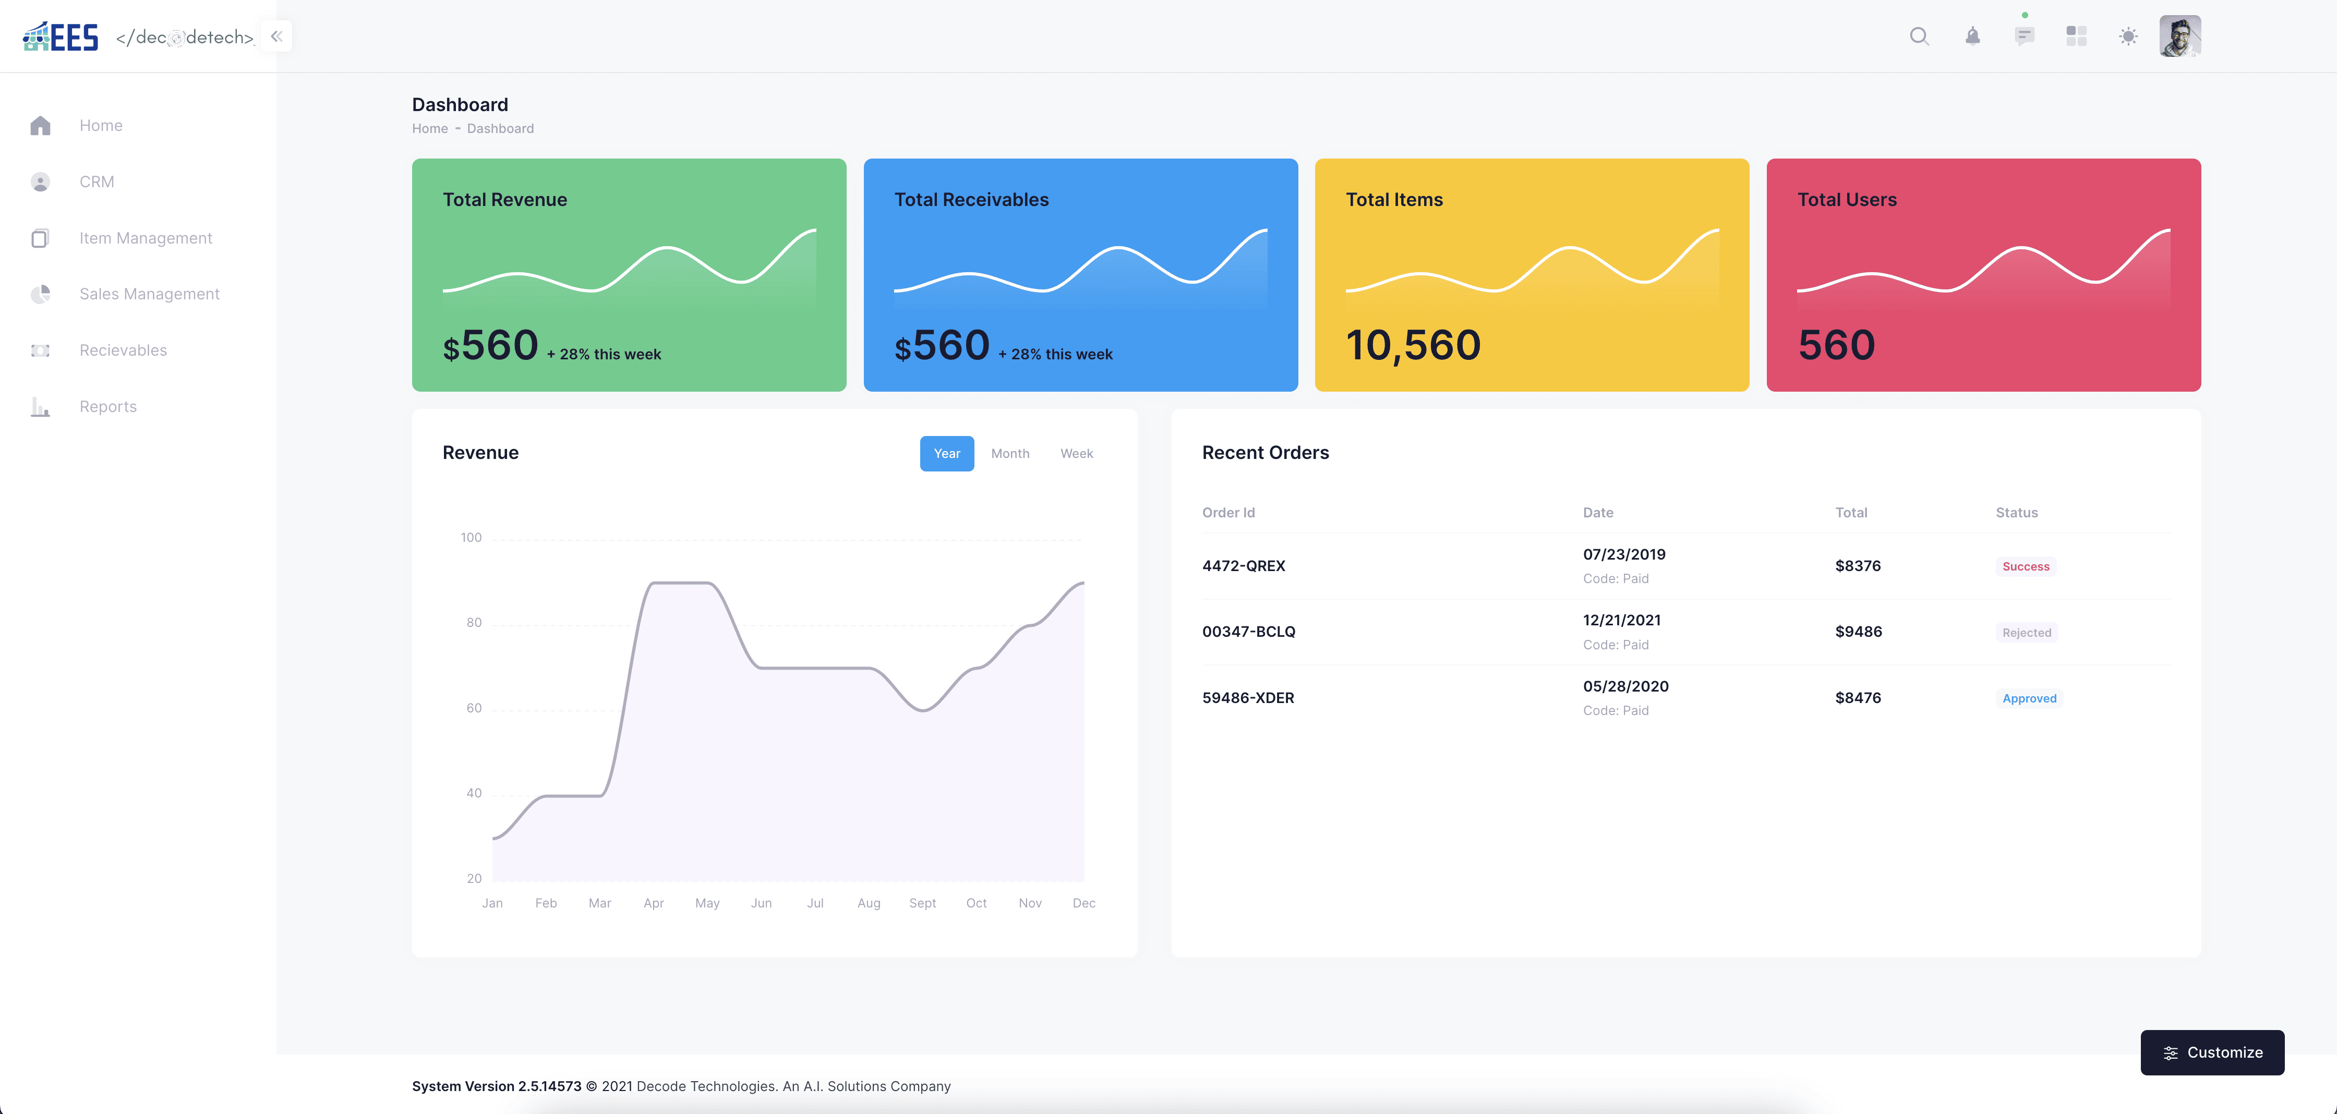This screenshot has width=2337, height=1114.
Task: Expand the user profile avatar menu
Action: pyautogui.click(x=2181, y=37)
